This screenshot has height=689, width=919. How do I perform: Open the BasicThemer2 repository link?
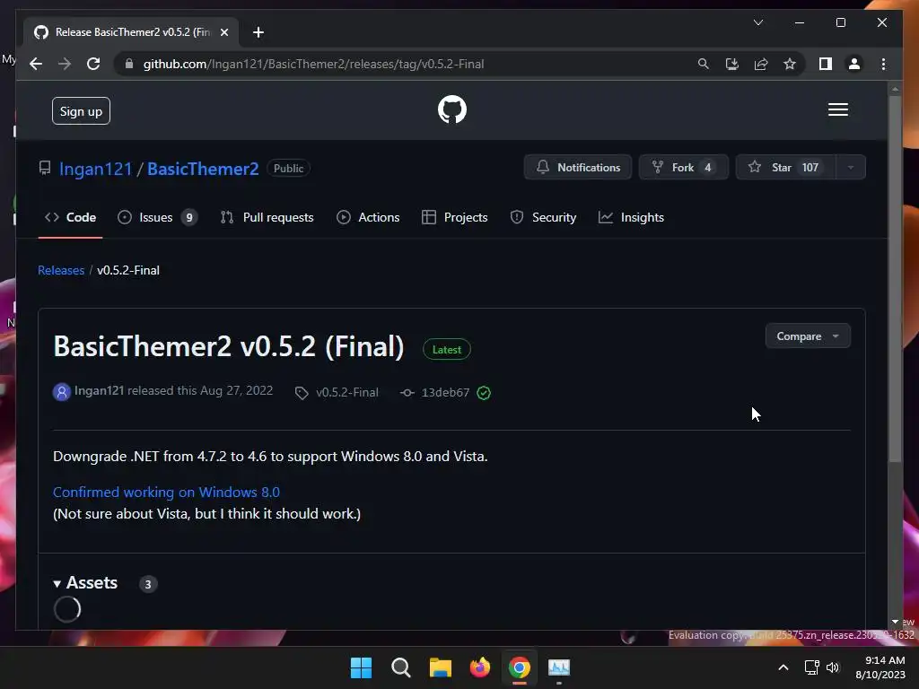click(x=203, y=169)
